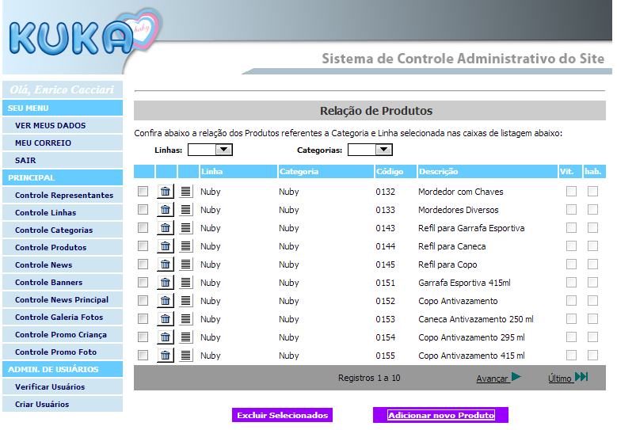Open the Categorias dropdown
The image size is (617, 430).
click(370, 150)
